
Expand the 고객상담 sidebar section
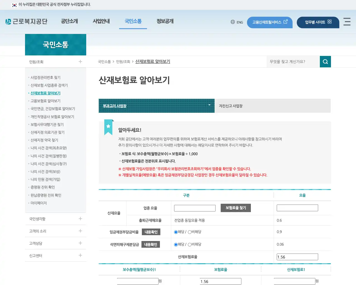point(80,243)
